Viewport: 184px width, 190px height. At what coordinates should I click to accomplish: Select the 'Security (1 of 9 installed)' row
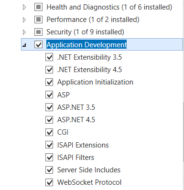click(85, 32)
